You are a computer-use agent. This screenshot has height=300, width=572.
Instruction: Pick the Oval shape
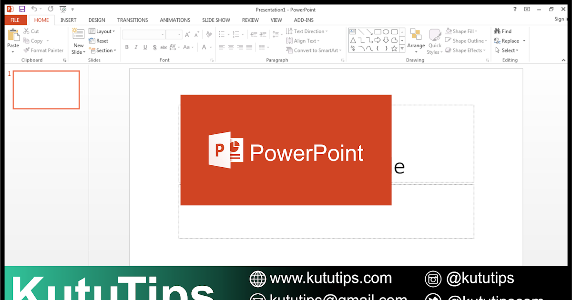[x=386, y=32]
